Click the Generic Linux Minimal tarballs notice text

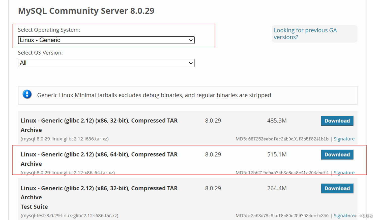point(154,95)
